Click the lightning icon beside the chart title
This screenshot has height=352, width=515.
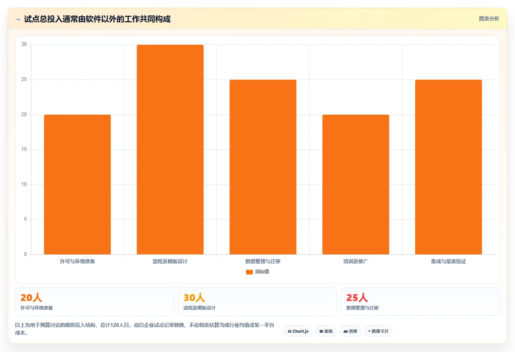pyautogui.click(x=18, y=19)
